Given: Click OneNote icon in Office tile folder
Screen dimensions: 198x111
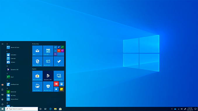Looking at the screenshot, I should click(62, 51).
